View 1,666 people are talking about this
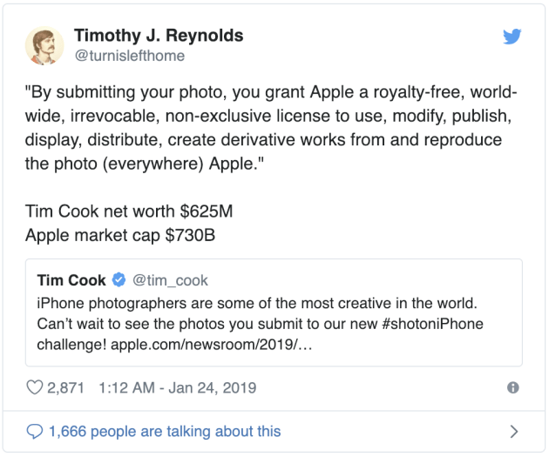Screen dimensions: 549x457 point(165,431)
